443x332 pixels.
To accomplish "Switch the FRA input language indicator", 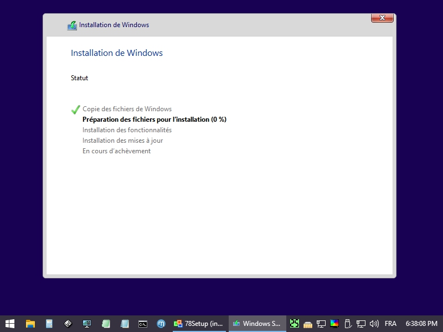I will pyautogui.click(x=390, y=324).
